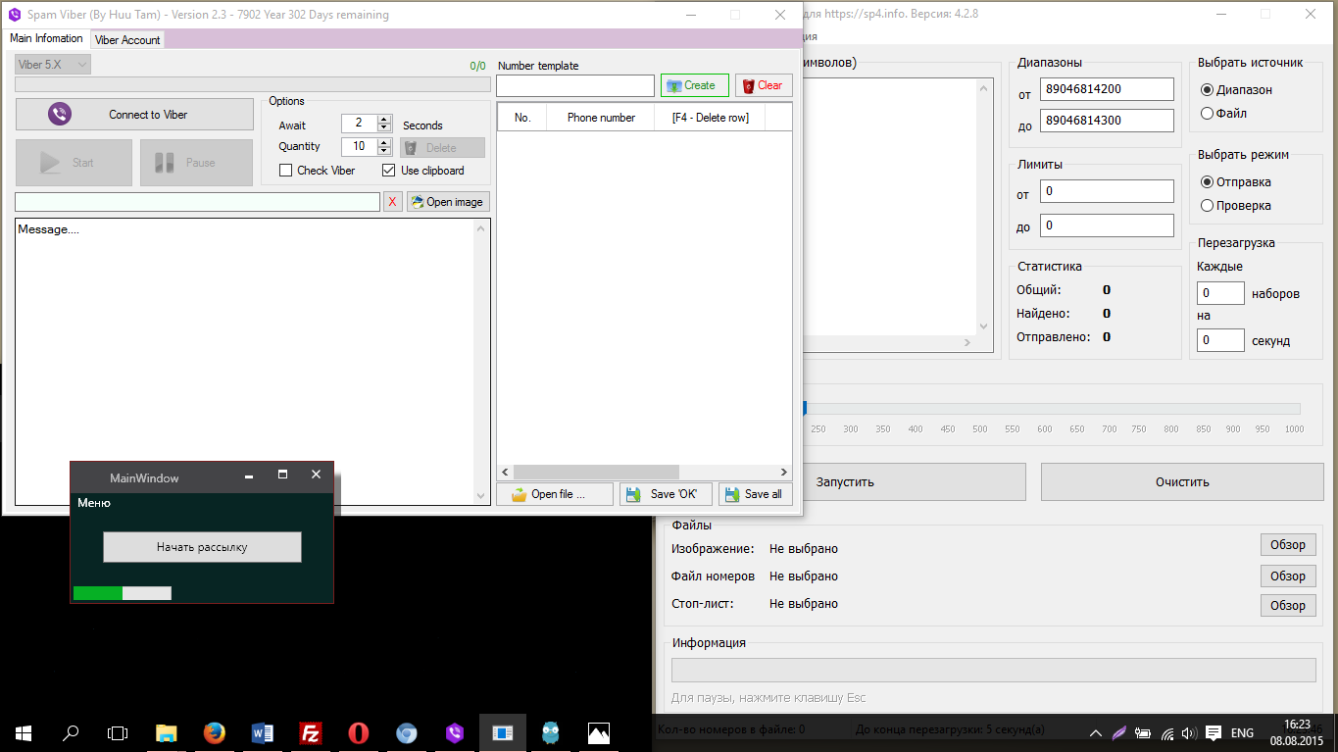Open the Action Center notification icon
1338x752 pixels.
(x=1214, y=732)
